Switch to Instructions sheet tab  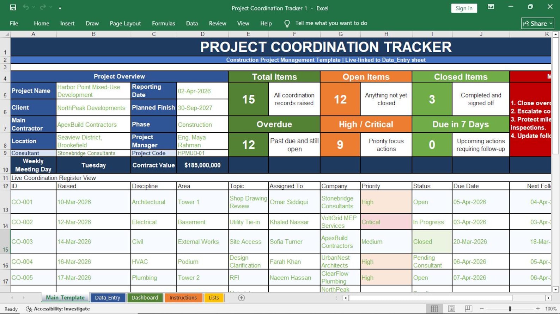coord(183,298)
